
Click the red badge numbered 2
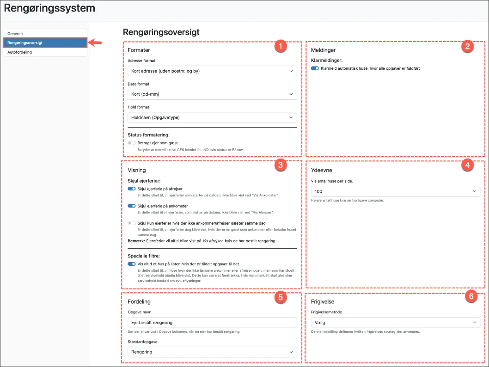[x=468, y=46]
